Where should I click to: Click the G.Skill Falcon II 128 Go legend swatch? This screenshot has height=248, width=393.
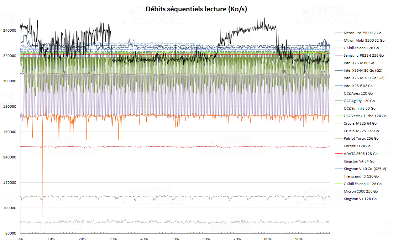[x=338, y=184]
